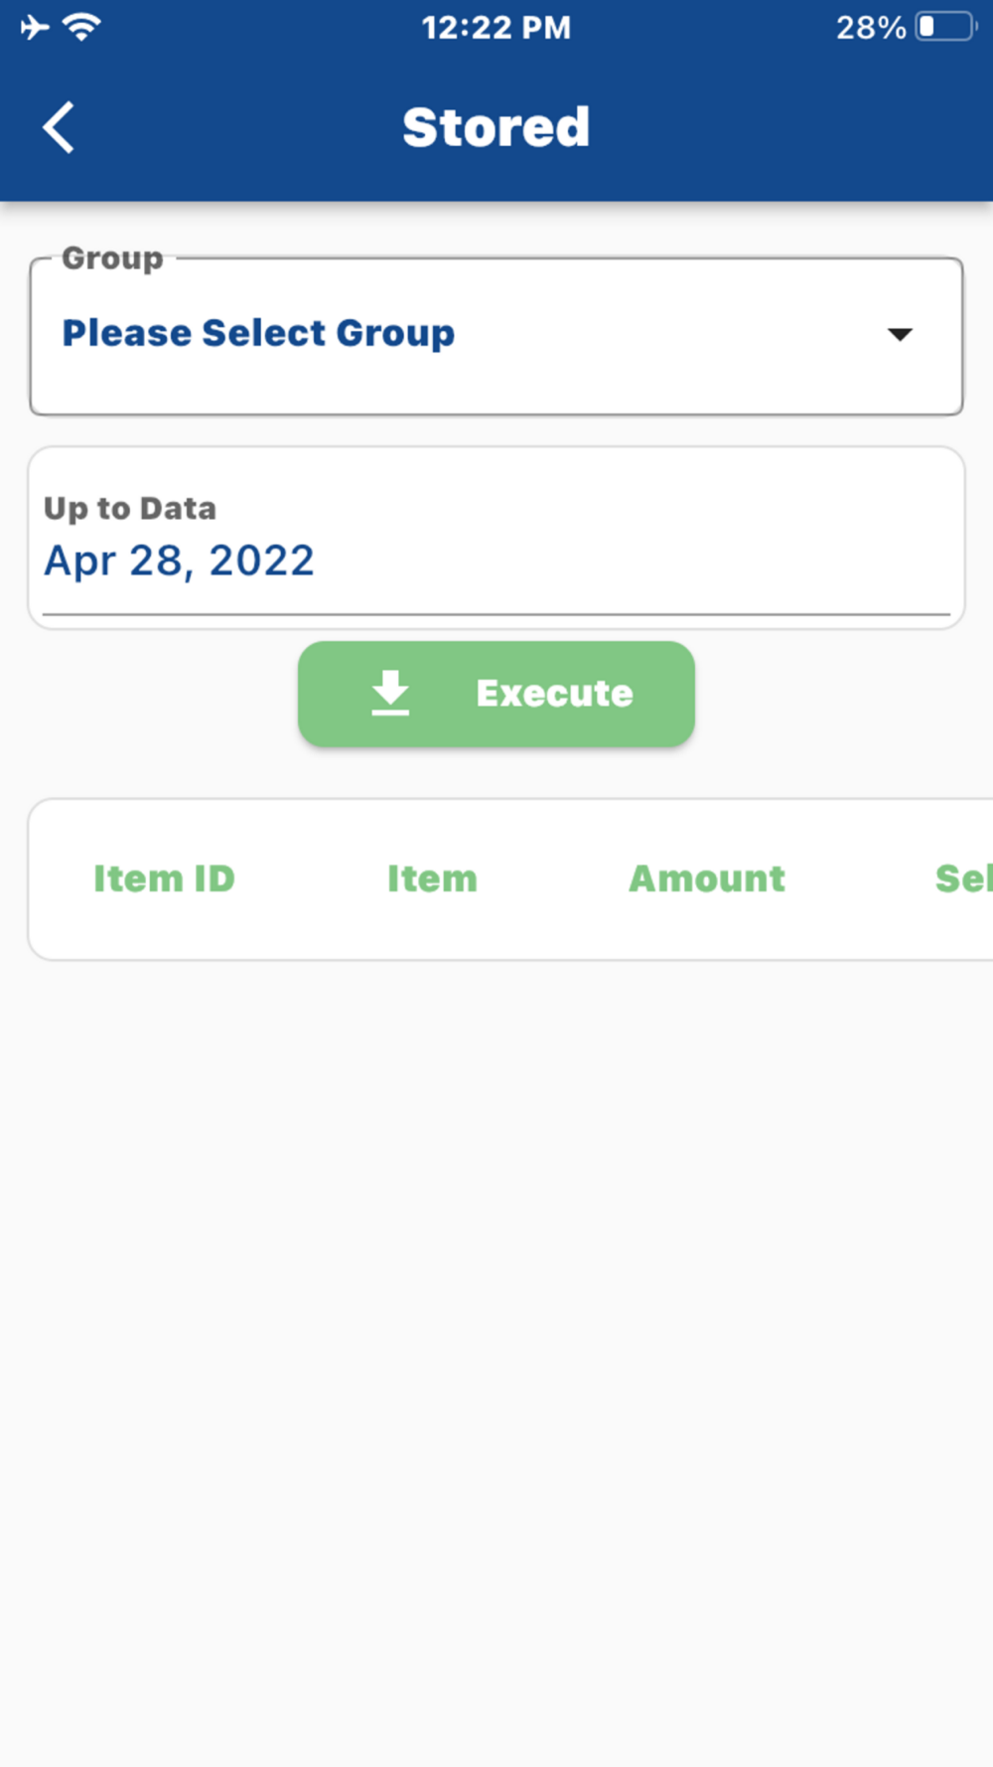The height and width of the screenshot is (1767, 993).
Task: Open the Up to Data date field
Action: (x=496, y=538)
